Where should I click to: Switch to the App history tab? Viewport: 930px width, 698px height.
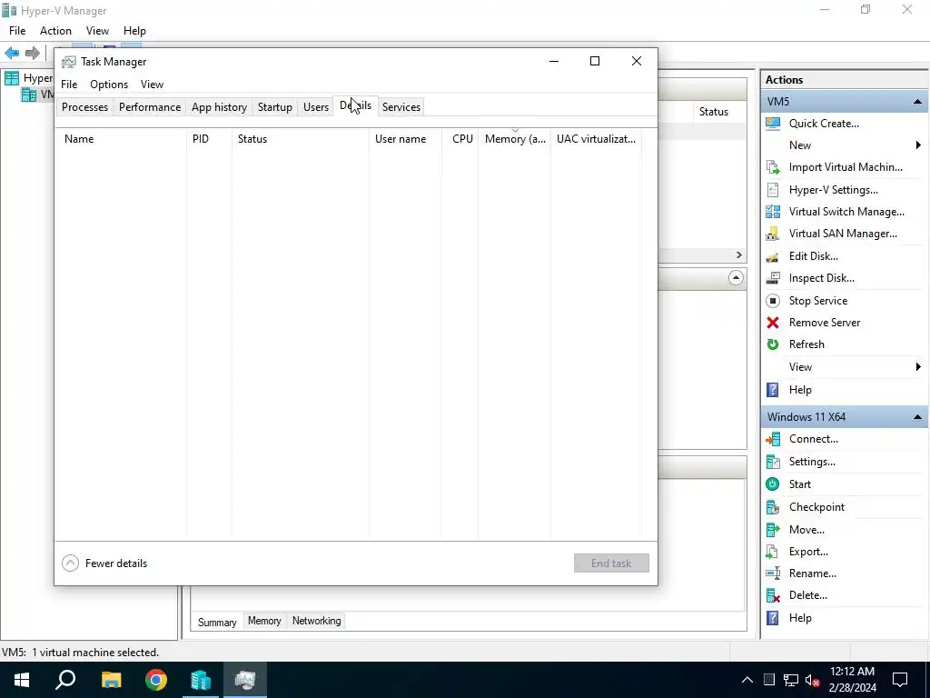219,107
